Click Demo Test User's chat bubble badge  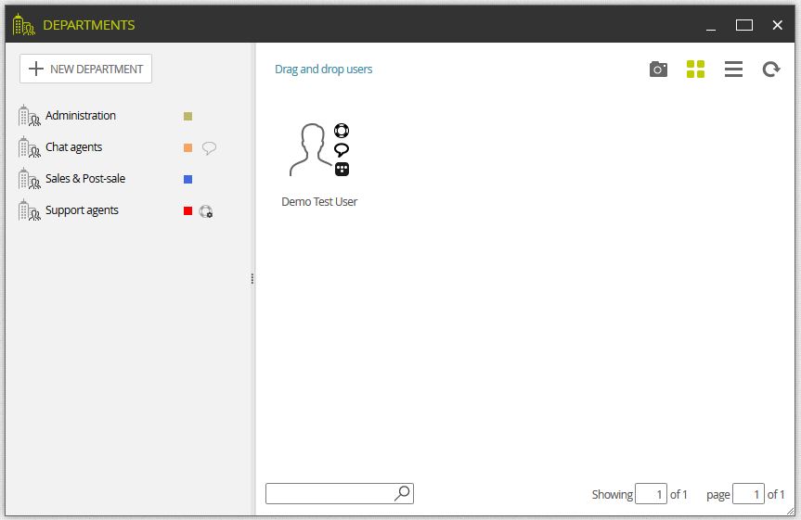(x=342, y=149)
